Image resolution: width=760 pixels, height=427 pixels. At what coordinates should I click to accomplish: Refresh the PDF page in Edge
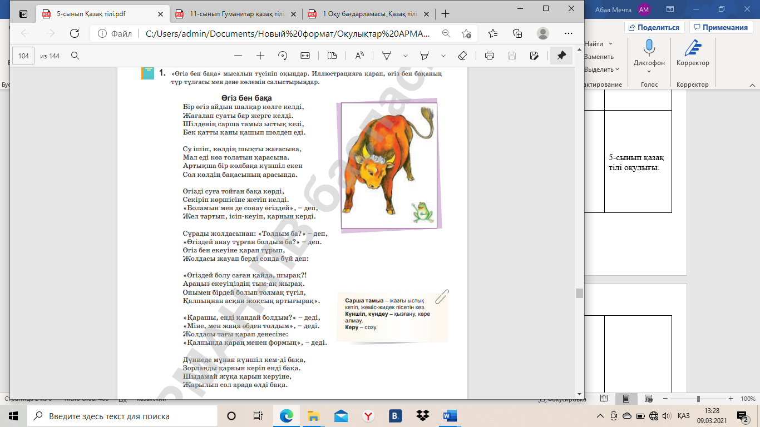(x=75, y=33)
